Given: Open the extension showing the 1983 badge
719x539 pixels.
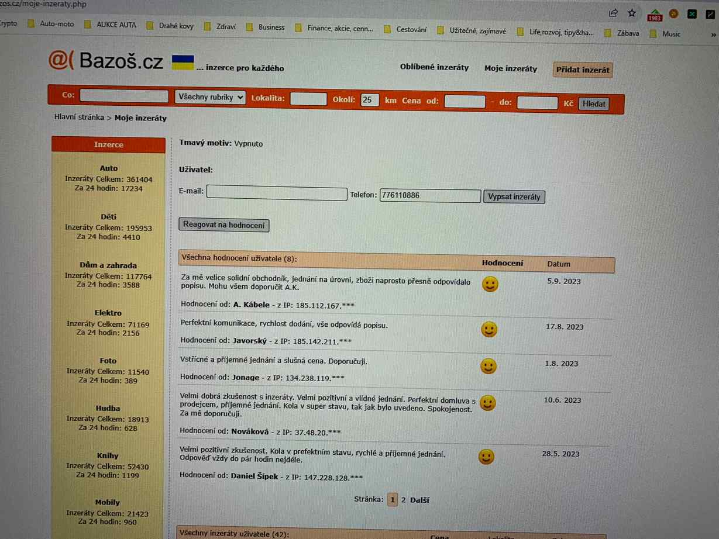Looking at the screenshot, I should tap(655, 15).
